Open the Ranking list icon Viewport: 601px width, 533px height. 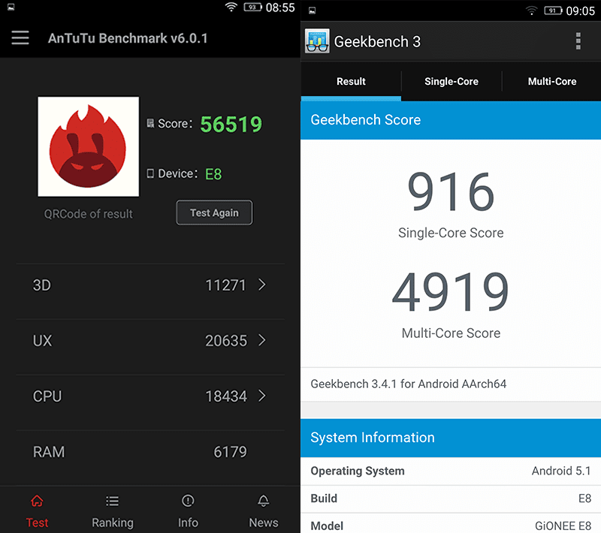tap(112, 501)
